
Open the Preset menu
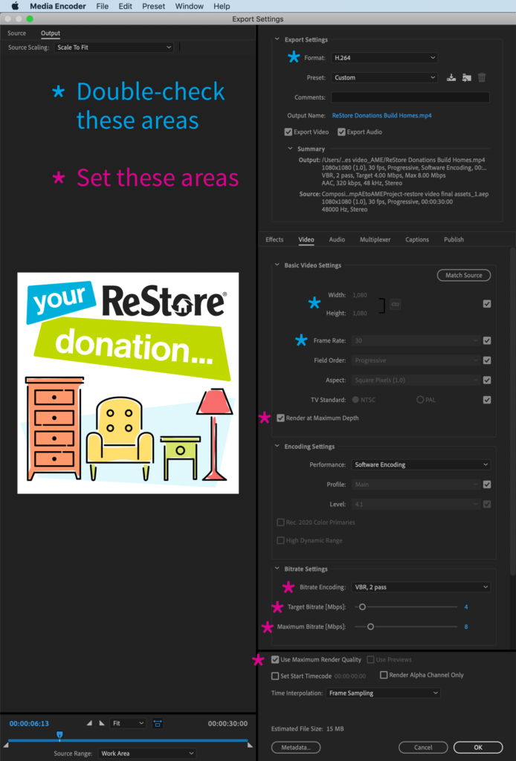coord(153,6)
